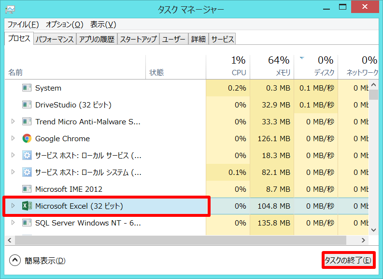Click the 32.9 MB memory value
Viewport: 383px width, 279px height.
[x=276, y=105]
